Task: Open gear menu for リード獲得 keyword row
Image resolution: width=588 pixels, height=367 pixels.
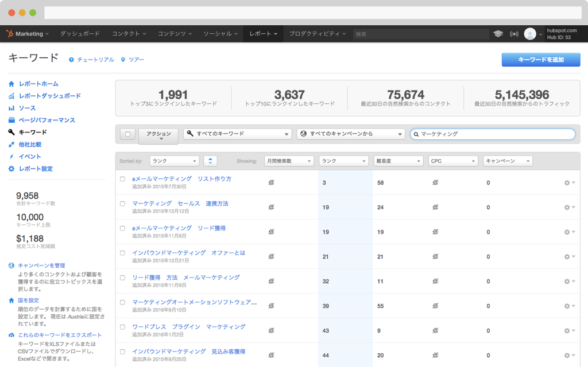Action: click(569, 232)
